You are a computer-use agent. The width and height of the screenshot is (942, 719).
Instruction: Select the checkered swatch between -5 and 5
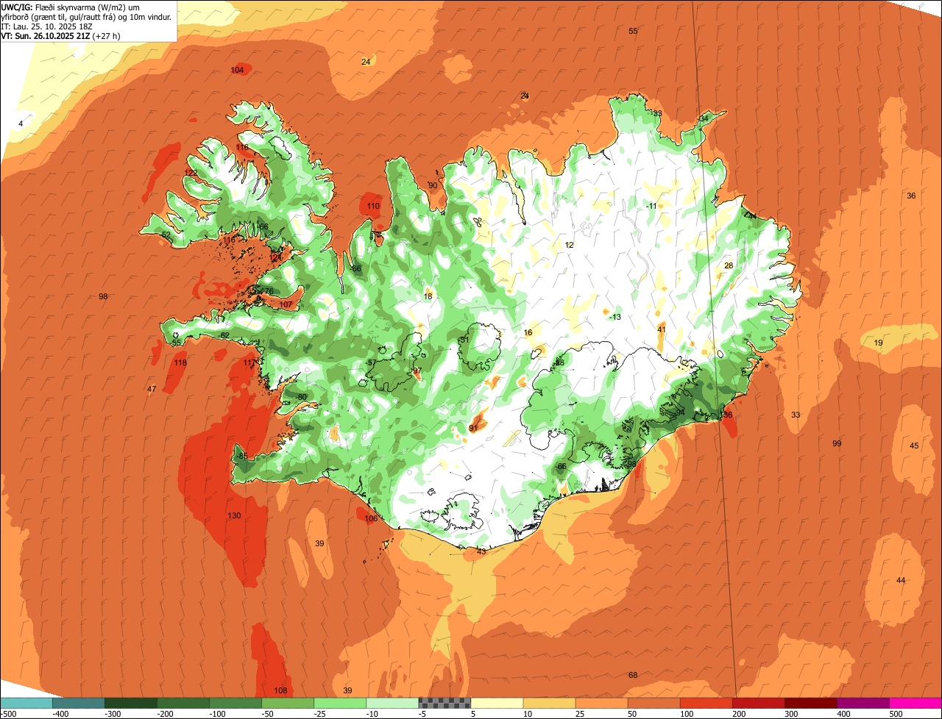click(445, 703)
